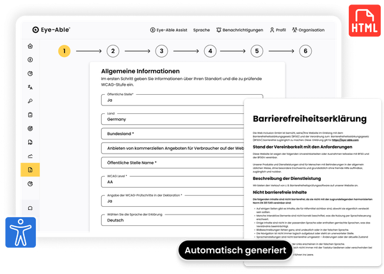Go to step 4 in the stepper

(210, 51)
